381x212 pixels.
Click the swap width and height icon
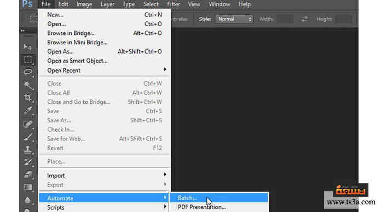(304, 19)
